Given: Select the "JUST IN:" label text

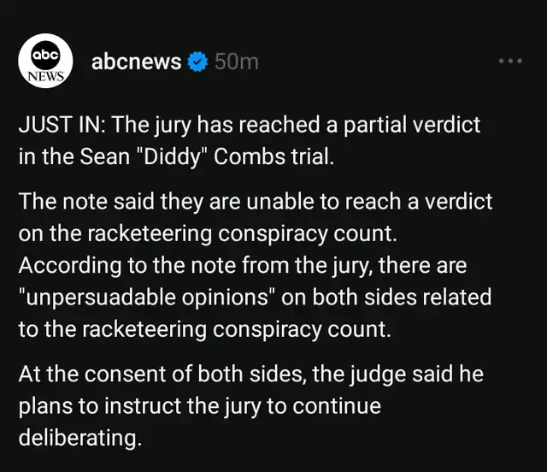Looking at the screenshot, I should (x=62, y=125).
